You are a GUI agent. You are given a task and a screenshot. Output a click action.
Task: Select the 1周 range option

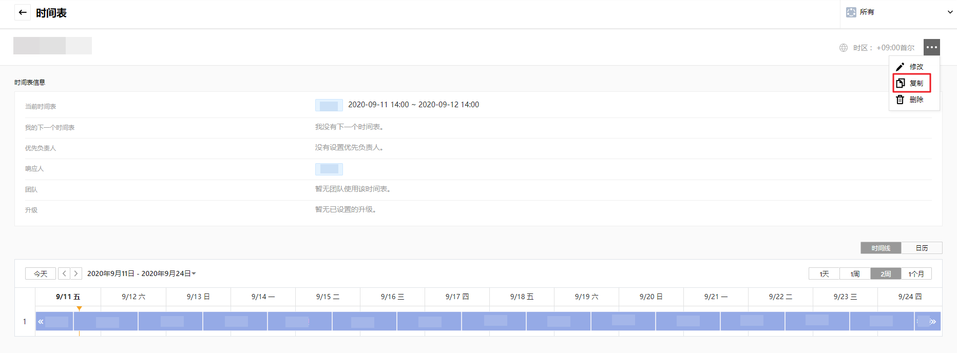pos(855,274)
